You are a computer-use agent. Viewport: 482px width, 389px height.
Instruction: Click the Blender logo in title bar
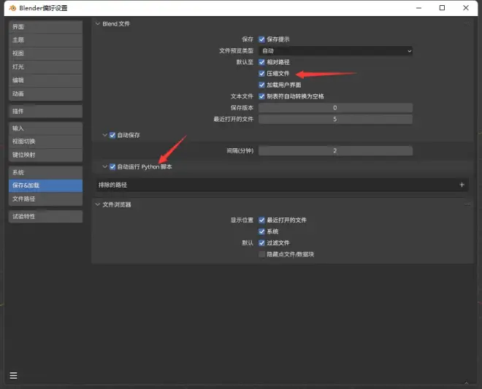coord(12,8)
